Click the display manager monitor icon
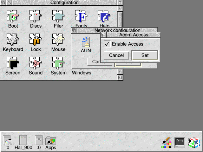The height and width of the screenshot is (152, 203). (x=180, y=143)
